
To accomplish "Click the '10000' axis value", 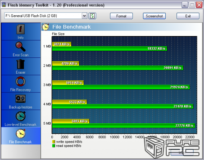I will point(115,137).
